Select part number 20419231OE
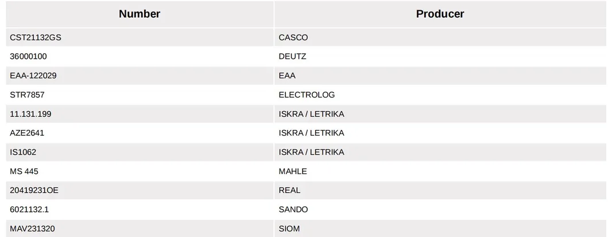Viewport: 608px width, 237px height. click(34, 190)
